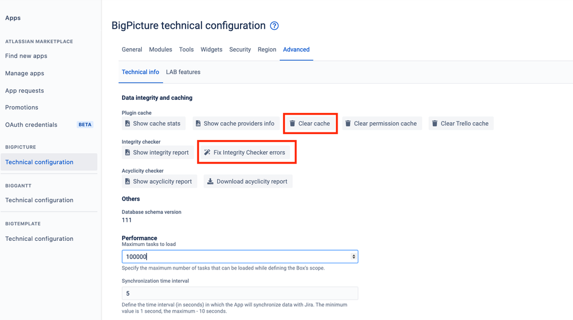Click the Show cache providers info label
573x320 pixels.
coord(239,123)
